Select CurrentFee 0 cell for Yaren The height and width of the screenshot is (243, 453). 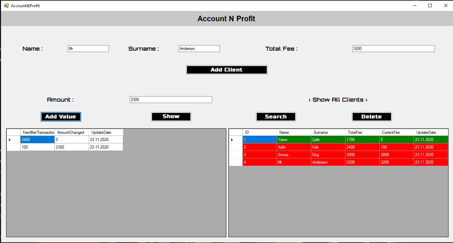pos(397,140)
